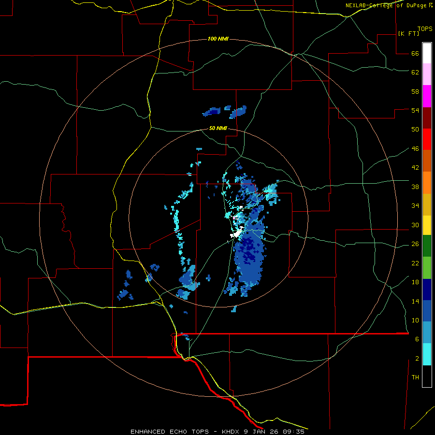Click the "9 JAN 26" date text
Viewport: 435px width, 435px height.
pos(261,432)
